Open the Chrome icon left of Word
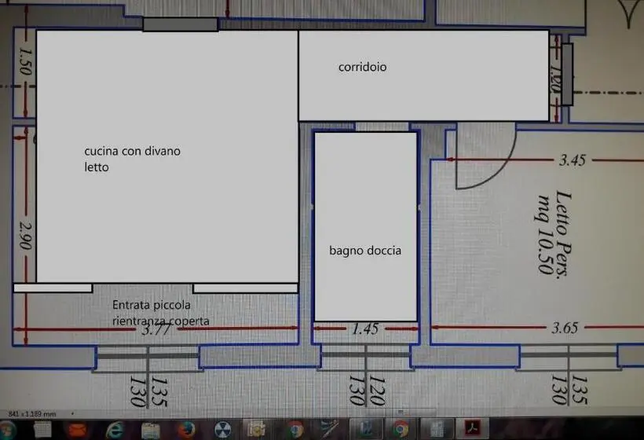Screen dimensions: 644x440 point(295,430)
